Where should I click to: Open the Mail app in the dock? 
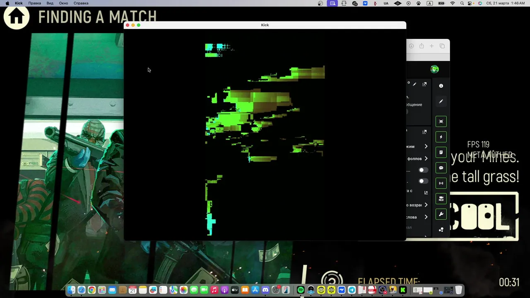[x=112, y=290]
